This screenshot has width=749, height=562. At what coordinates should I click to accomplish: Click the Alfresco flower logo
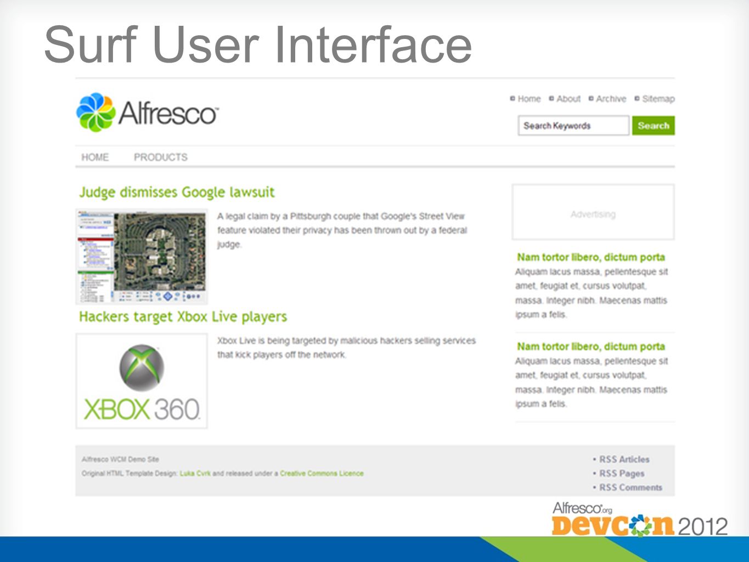tap(96, 112)
